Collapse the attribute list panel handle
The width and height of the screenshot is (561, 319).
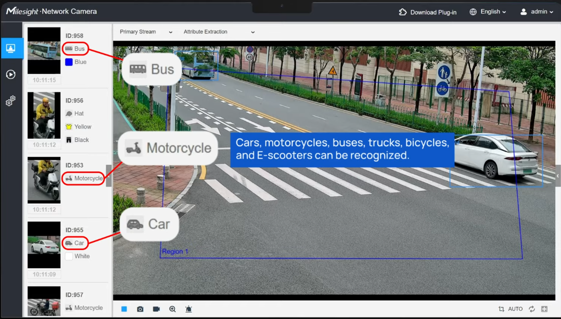click(x=109, y=176)
